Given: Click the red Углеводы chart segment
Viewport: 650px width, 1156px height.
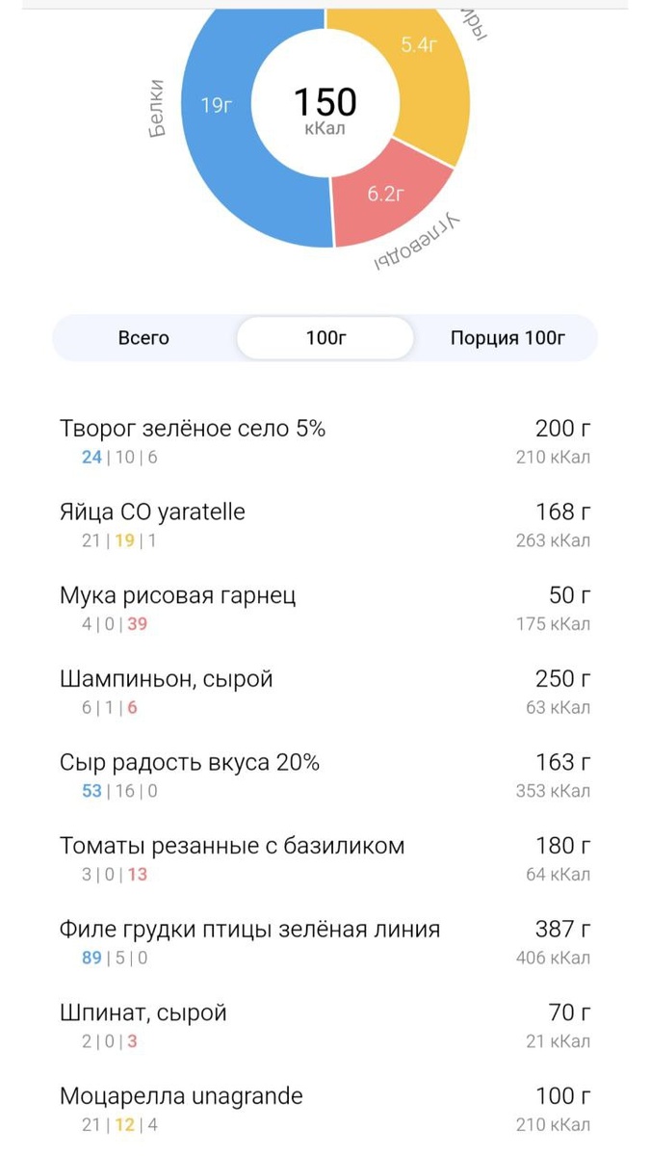Looking at the screenshot, I should 385,193.
